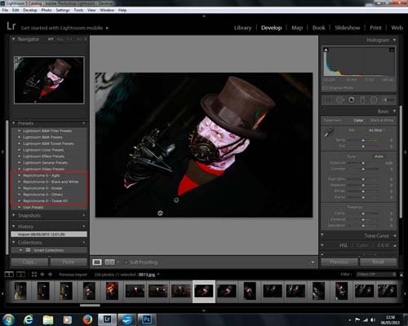Collapse the Presets panel
The height and width of the screenshot is (326, 408).
coord(14,123)
